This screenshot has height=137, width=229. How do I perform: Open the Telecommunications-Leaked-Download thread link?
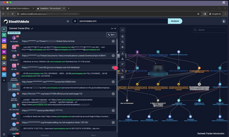tap(64, 56)
